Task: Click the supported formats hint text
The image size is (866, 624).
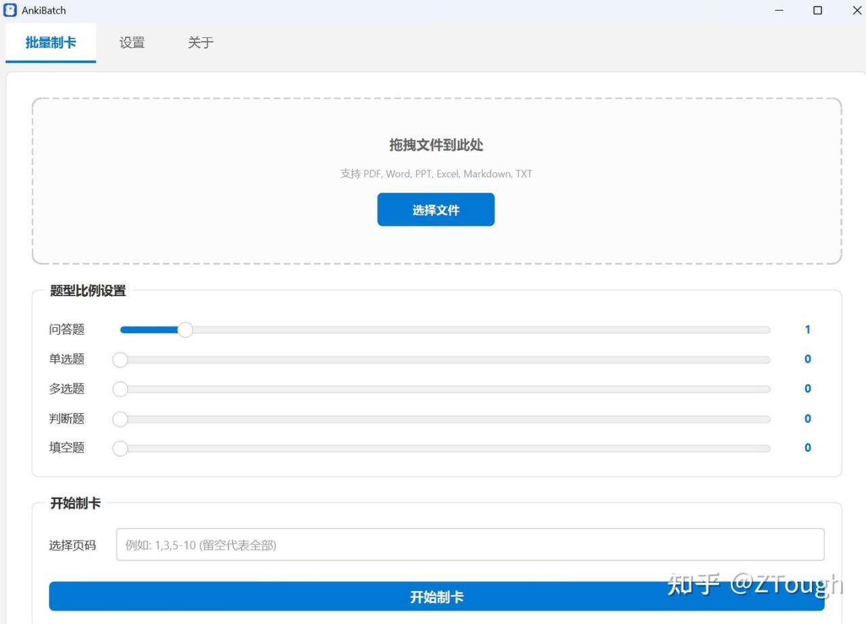Action: pyautogui.click(x=436, y=174)
